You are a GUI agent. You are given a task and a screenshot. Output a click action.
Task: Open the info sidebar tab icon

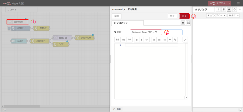coord(218,9)
